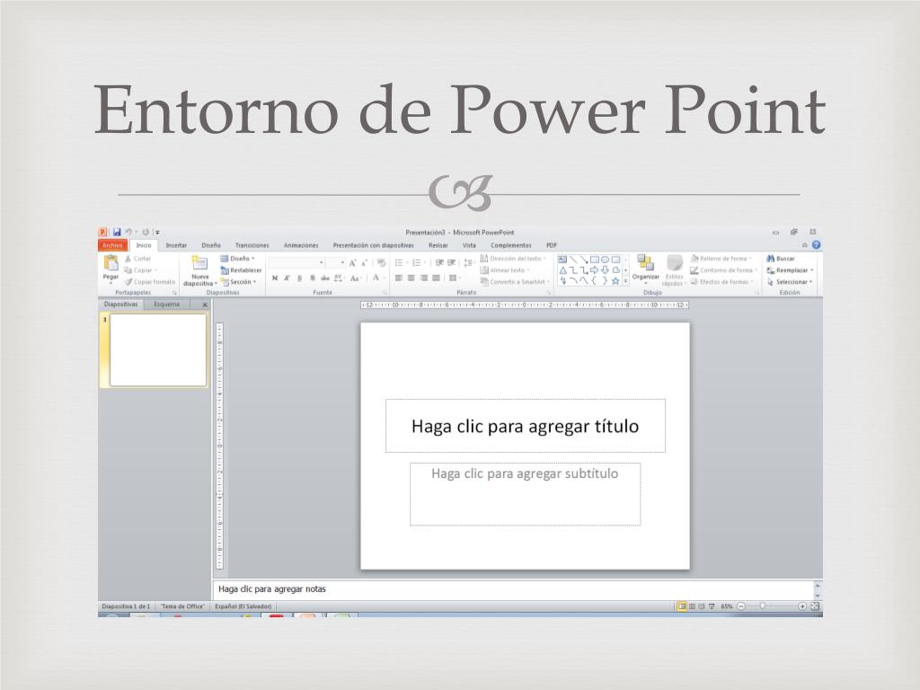
Task: Select slide 1 thumbnail in panel
Action: click(x=158, y=349)
